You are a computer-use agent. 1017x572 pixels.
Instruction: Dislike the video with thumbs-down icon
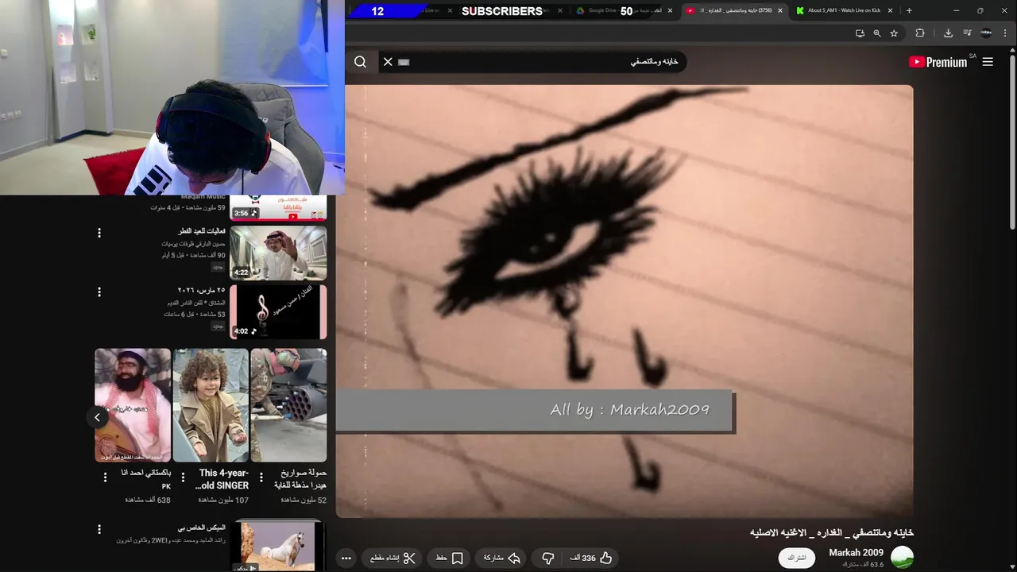548,558
